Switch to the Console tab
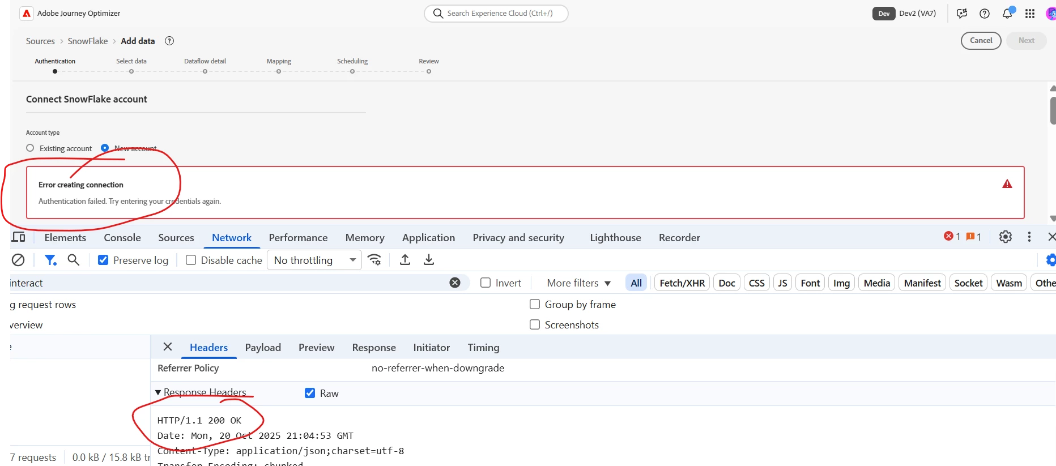The width and height of the screenshot is (1056, 466). click(122, 237)
